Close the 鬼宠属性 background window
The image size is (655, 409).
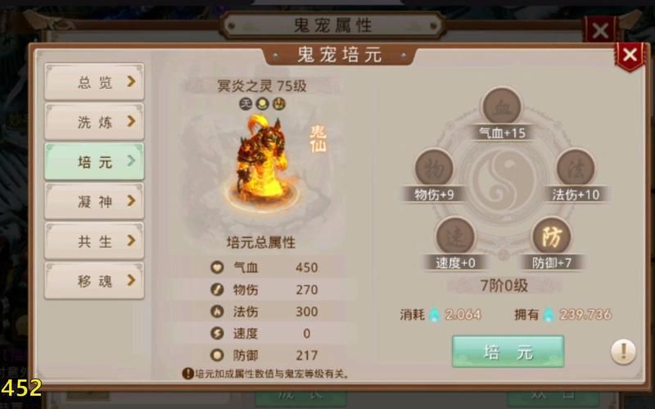pos(600,30)
